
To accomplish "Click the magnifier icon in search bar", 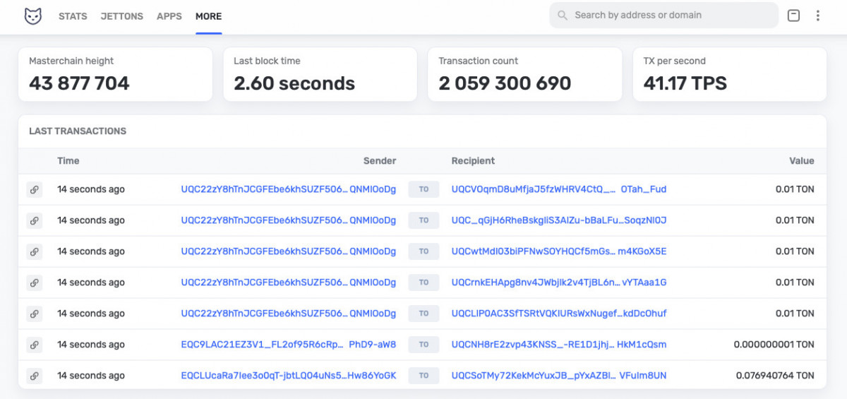I will coord(563,15).
